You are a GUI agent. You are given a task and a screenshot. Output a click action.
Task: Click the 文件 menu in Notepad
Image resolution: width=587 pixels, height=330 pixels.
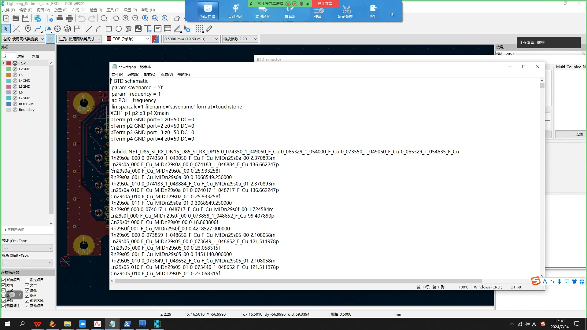tap(117, 74)
